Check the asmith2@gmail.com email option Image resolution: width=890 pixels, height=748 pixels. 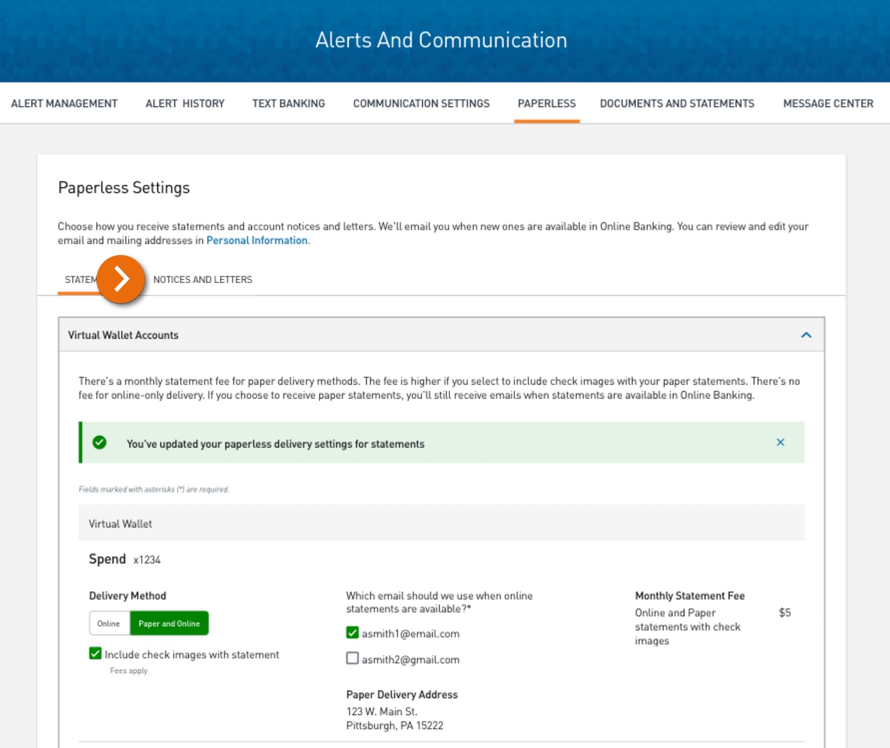[353, 658]
